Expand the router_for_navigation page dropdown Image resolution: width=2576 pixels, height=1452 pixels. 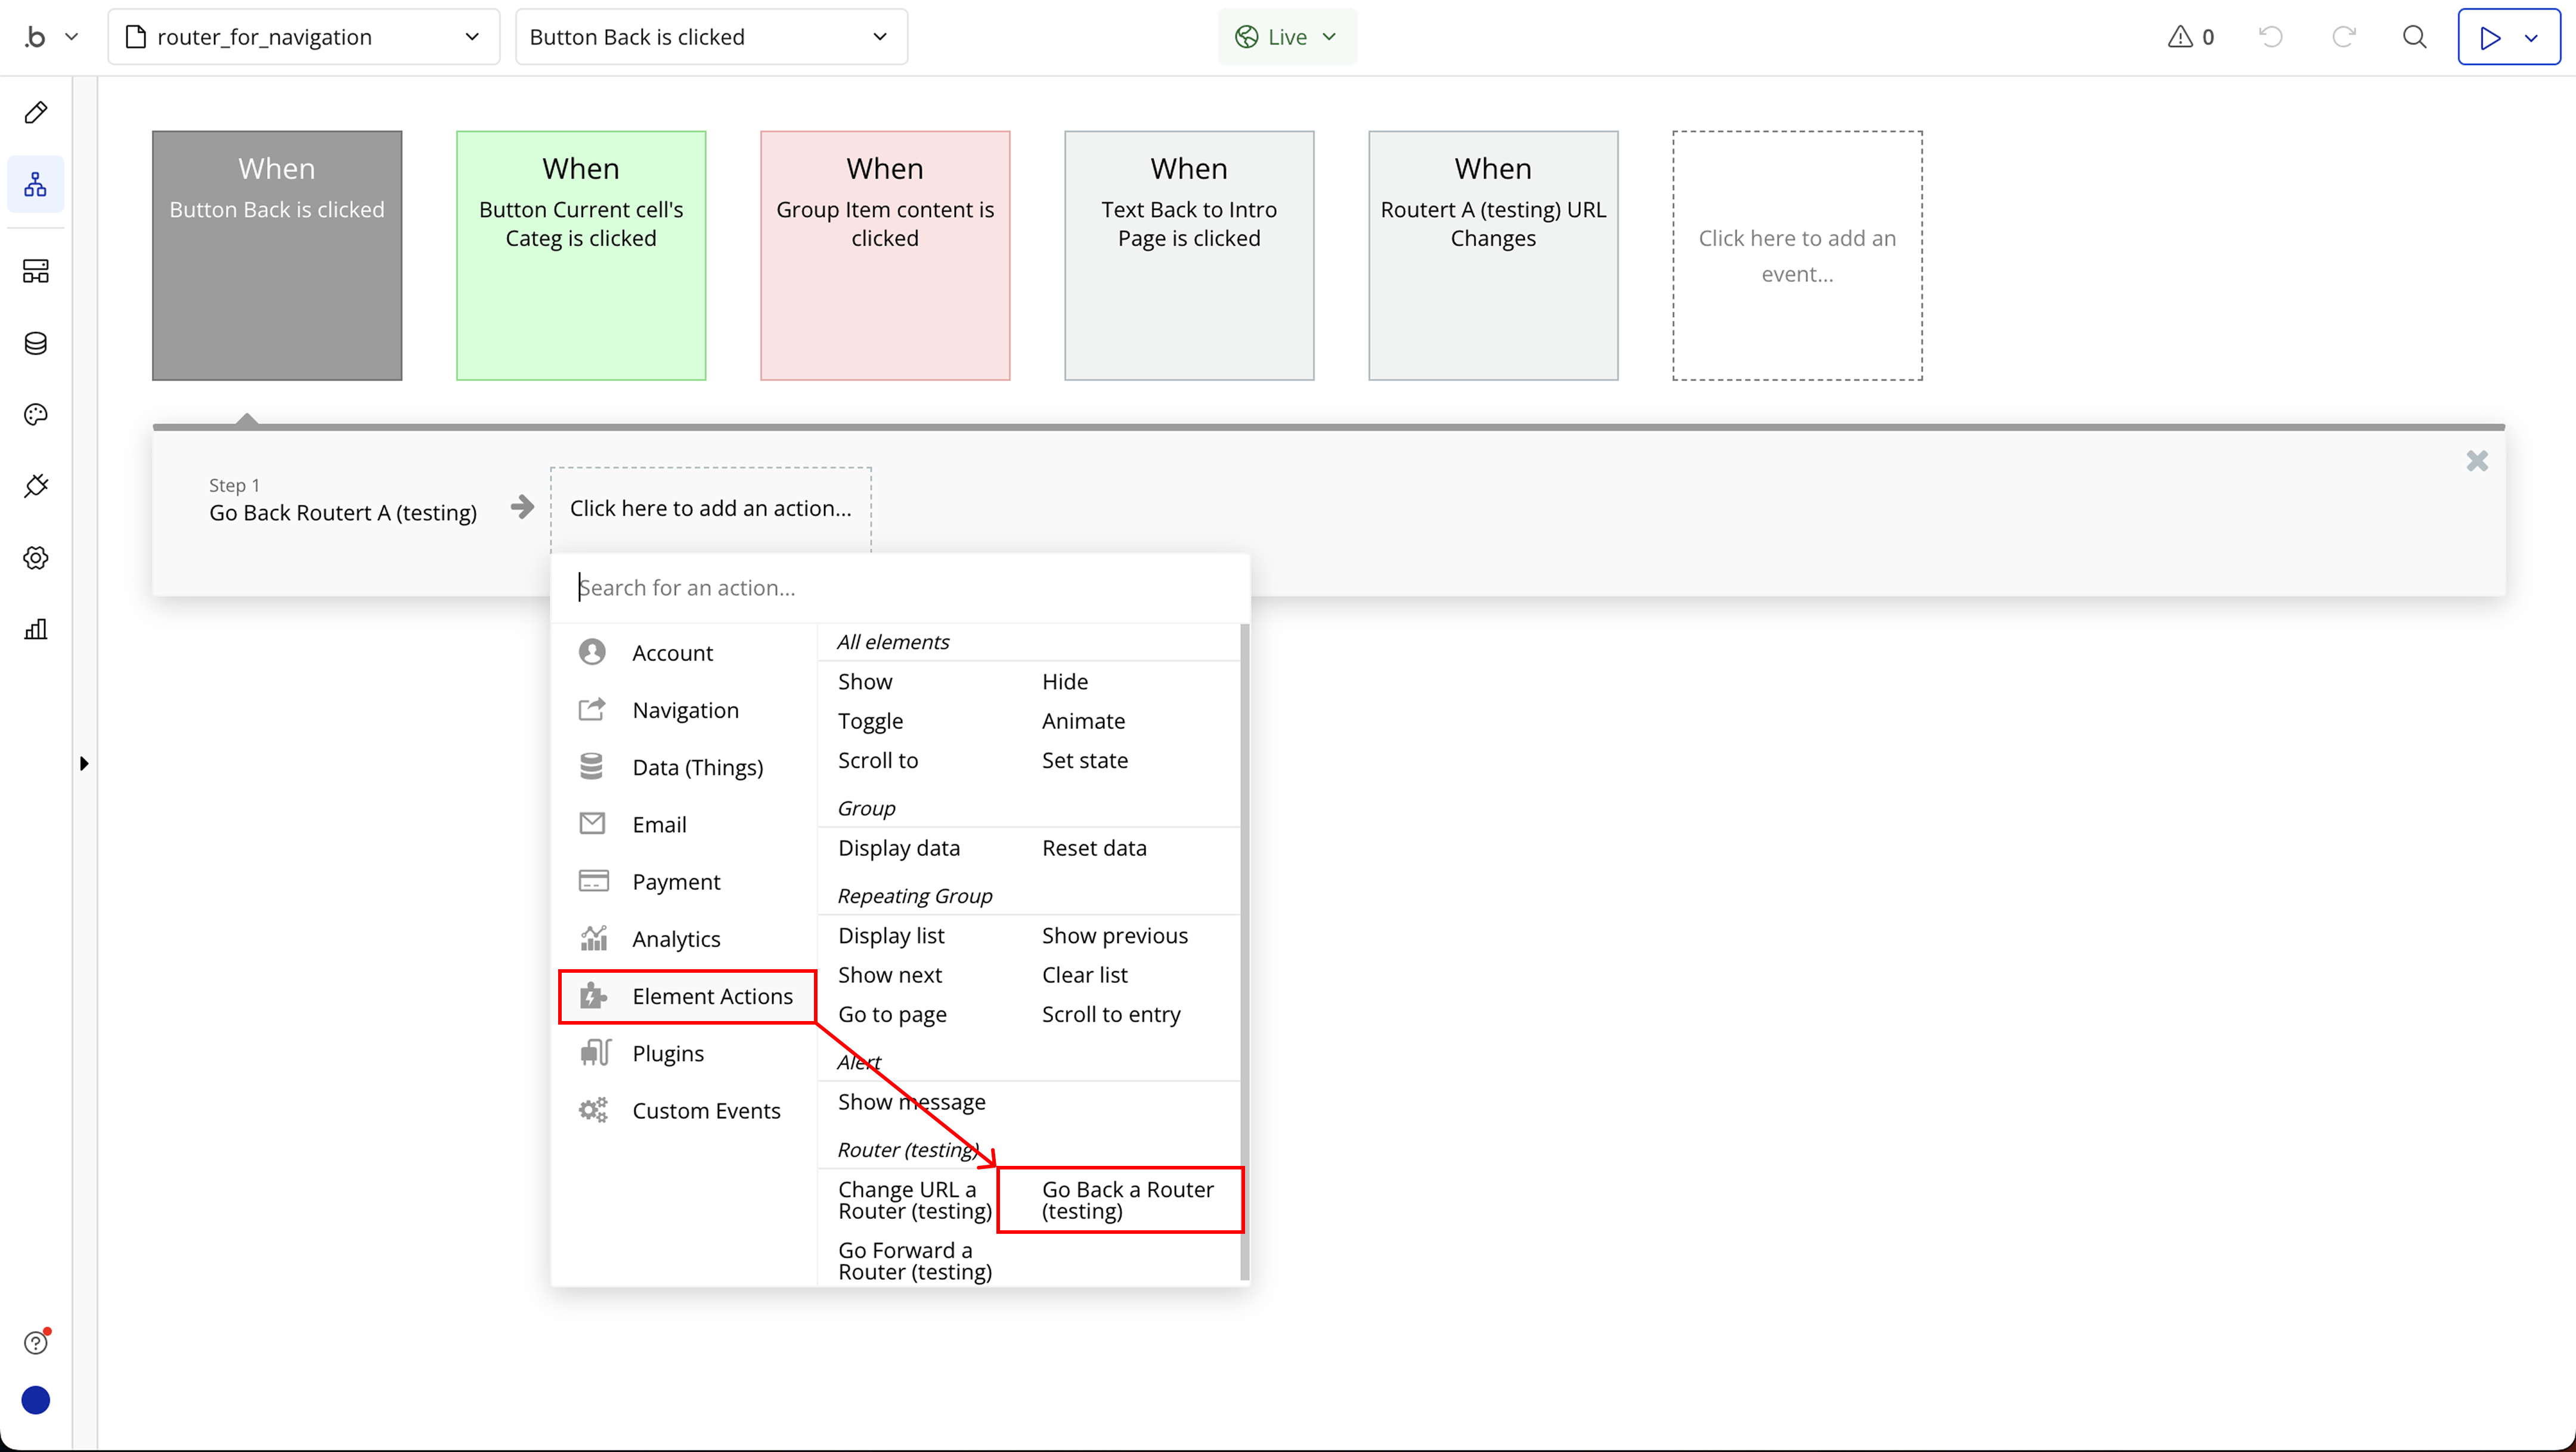coord(303,37)
